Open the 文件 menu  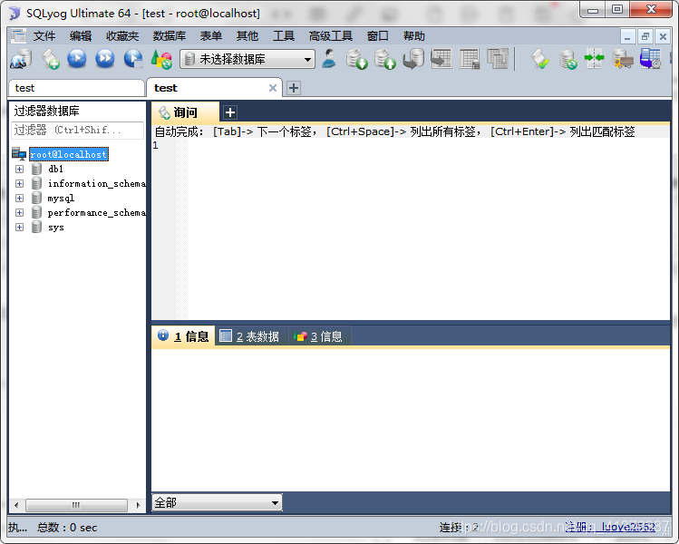pos(44,36)
